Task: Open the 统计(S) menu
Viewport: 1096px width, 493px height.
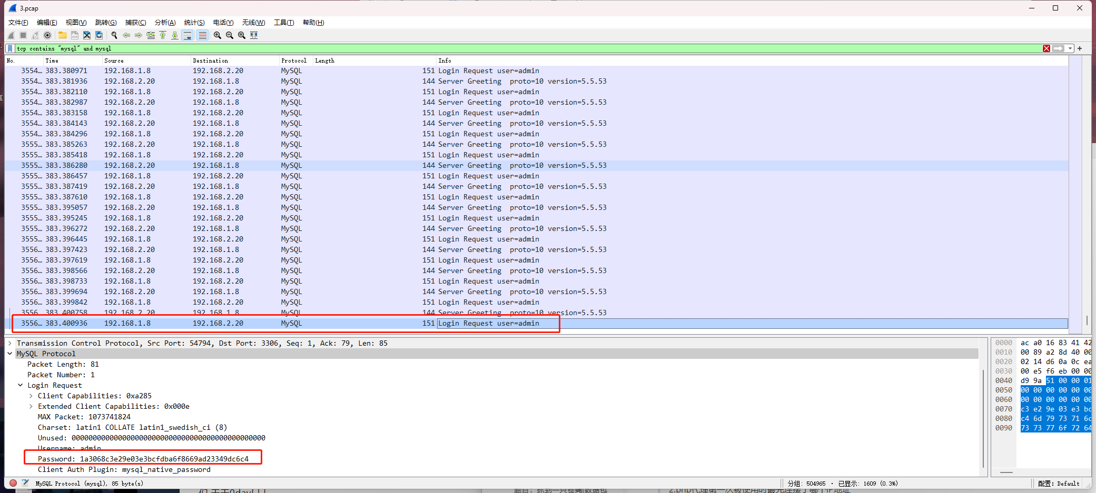Action: coord(194,23)
